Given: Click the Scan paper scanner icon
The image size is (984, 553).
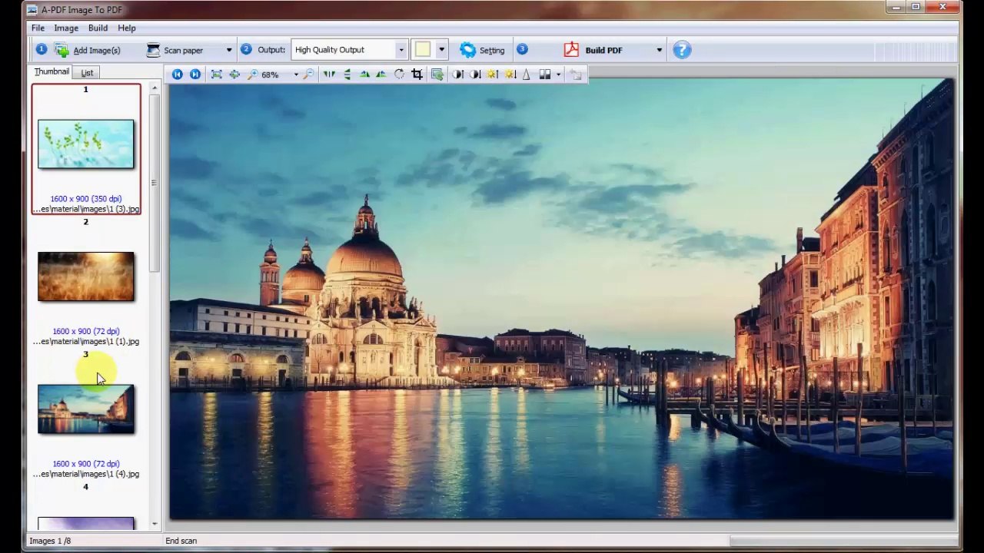Looking at the screenshot, I should pyautogui.click(x=153, y=50).
